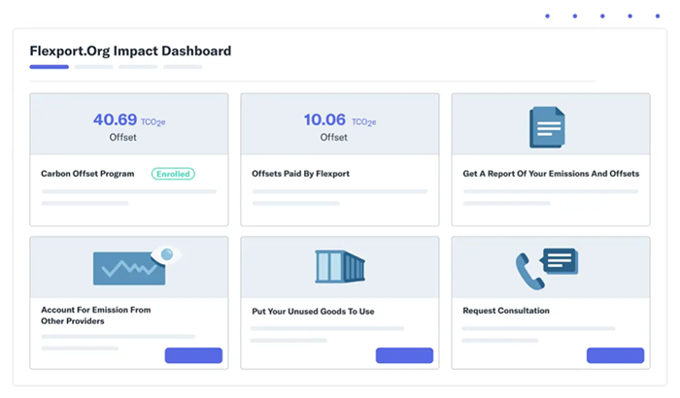Click the blue button on Put Your Unused Goods card

click(404, 355)
